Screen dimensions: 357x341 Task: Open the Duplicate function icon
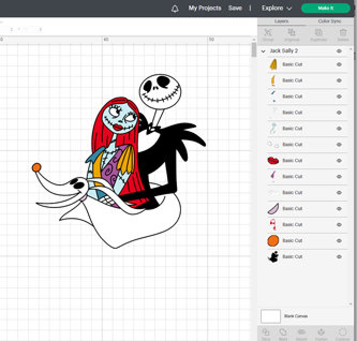(318, 33)
